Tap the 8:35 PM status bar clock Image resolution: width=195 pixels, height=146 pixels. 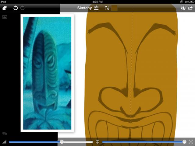(97, 2)
